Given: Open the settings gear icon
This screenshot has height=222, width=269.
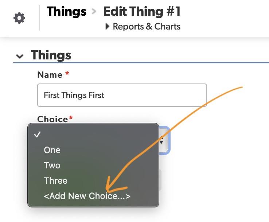Looking at the screenshot, I should [19, 18].
